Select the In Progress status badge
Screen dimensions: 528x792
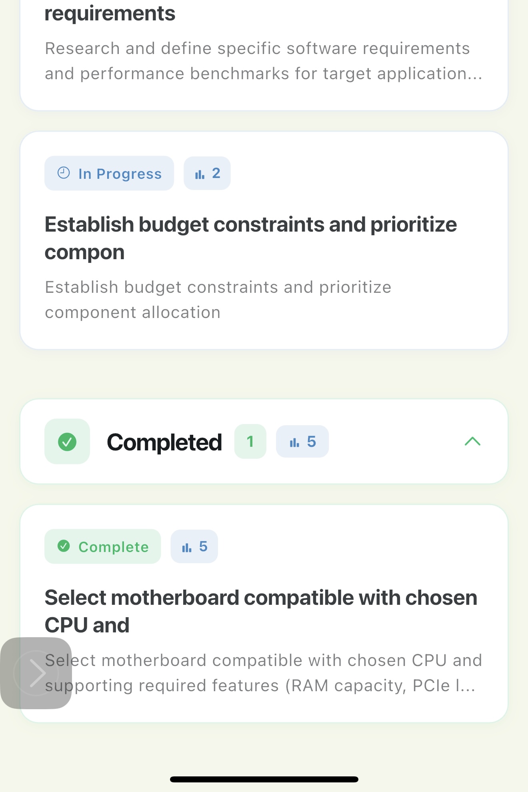point(109,173)
